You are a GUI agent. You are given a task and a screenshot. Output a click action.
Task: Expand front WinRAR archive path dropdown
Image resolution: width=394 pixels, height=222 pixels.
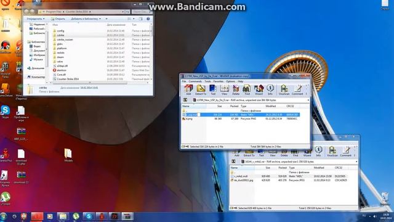tap(308, 100)
